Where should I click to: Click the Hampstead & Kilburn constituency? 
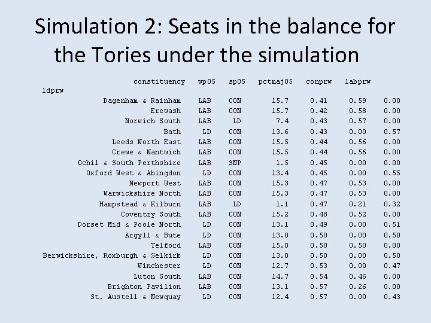140,204
